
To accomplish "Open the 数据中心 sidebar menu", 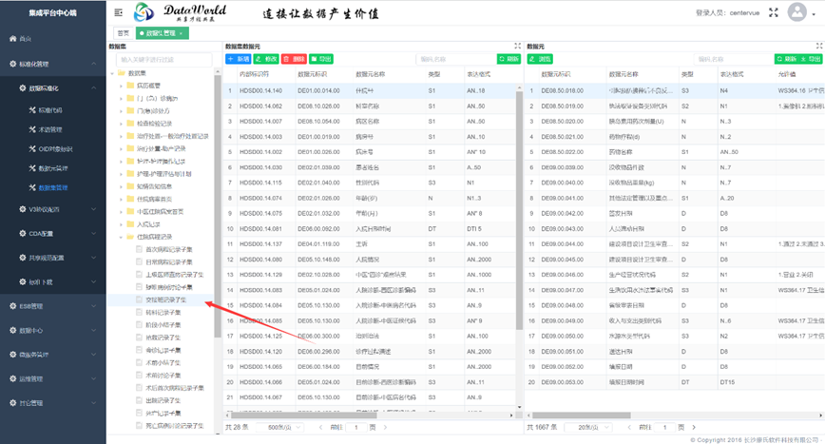I will (52, 330).
